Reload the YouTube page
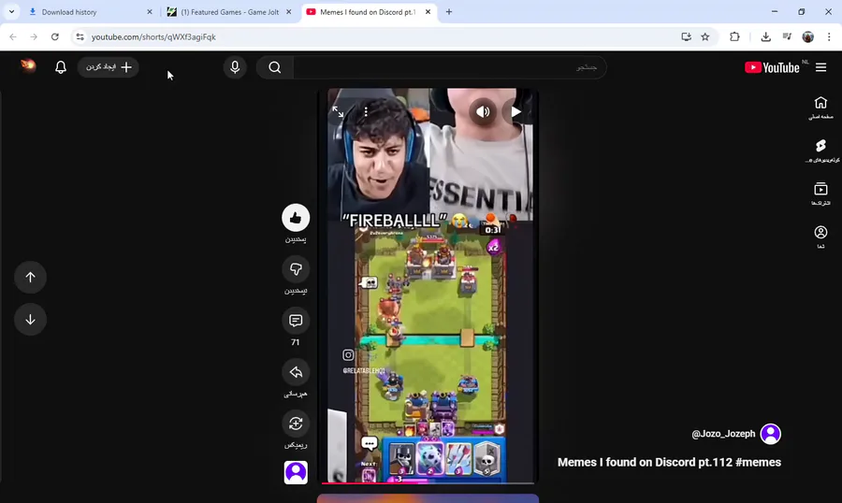Screen dimensions: 842x503 (55, 37)
